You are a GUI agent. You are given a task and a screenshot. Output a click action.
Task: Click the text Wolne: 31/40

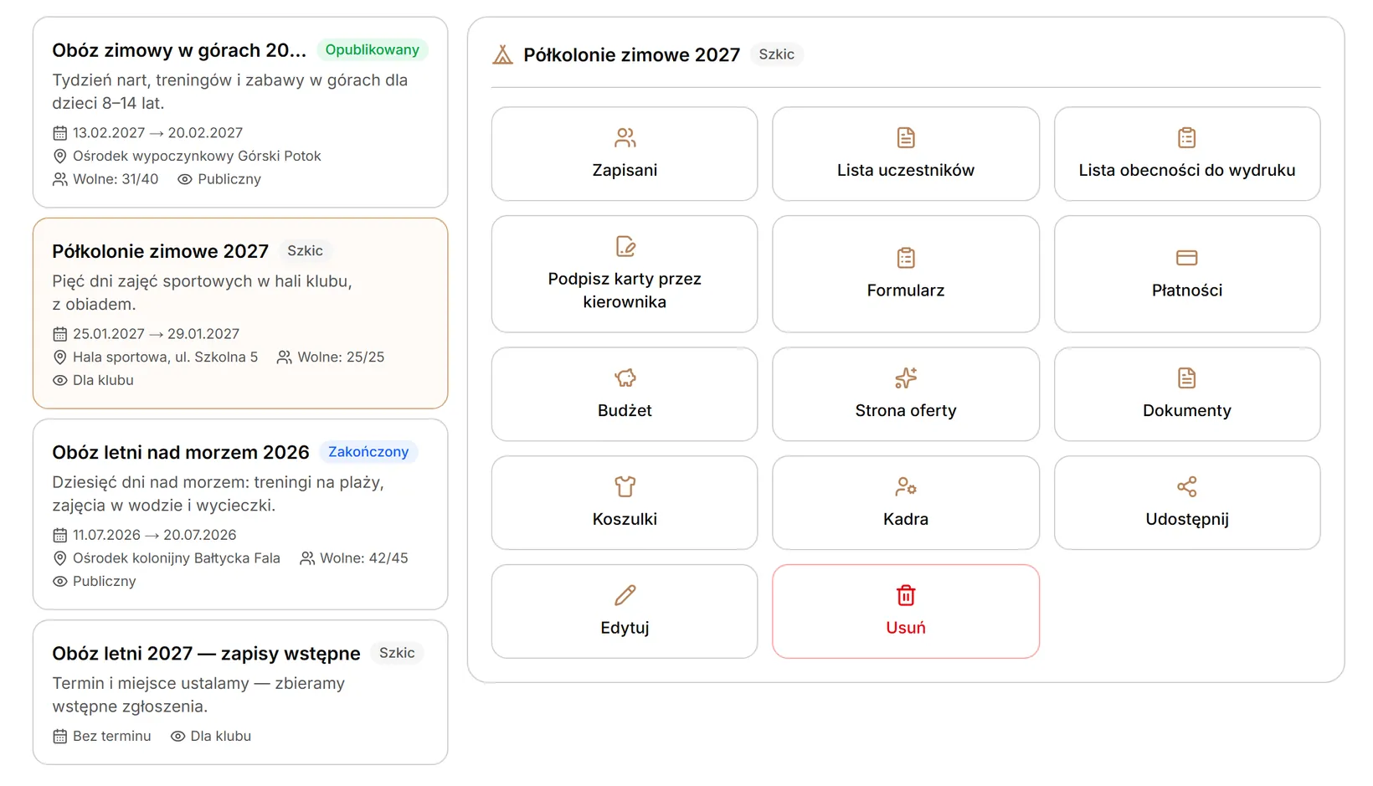116,179
